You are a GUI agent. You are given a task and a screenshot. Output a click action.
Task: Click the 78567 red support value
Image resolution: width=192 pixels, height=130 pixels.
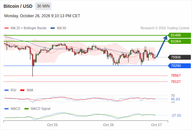point(176,75)
